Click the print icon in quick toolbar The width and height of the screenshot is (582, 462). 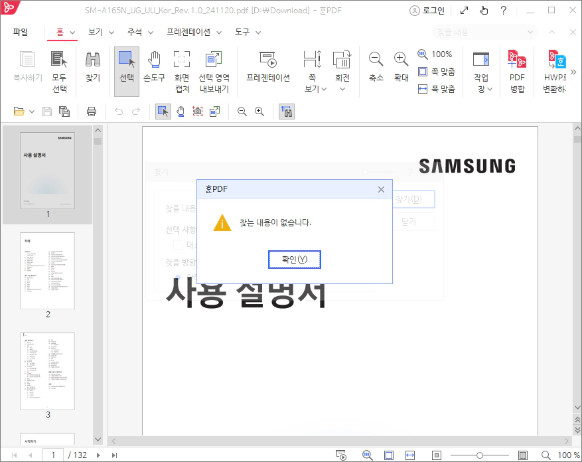pos(92,112)
